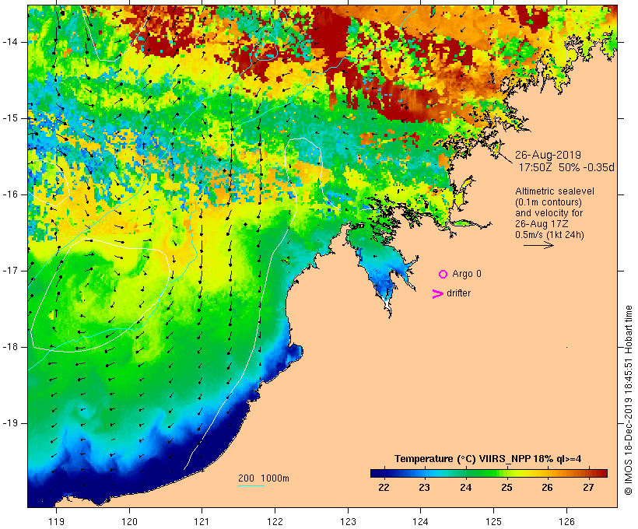This screenshot has width=638, height=529.
Task: Click latitude axis label -17
Action: (x=10, y=271)
